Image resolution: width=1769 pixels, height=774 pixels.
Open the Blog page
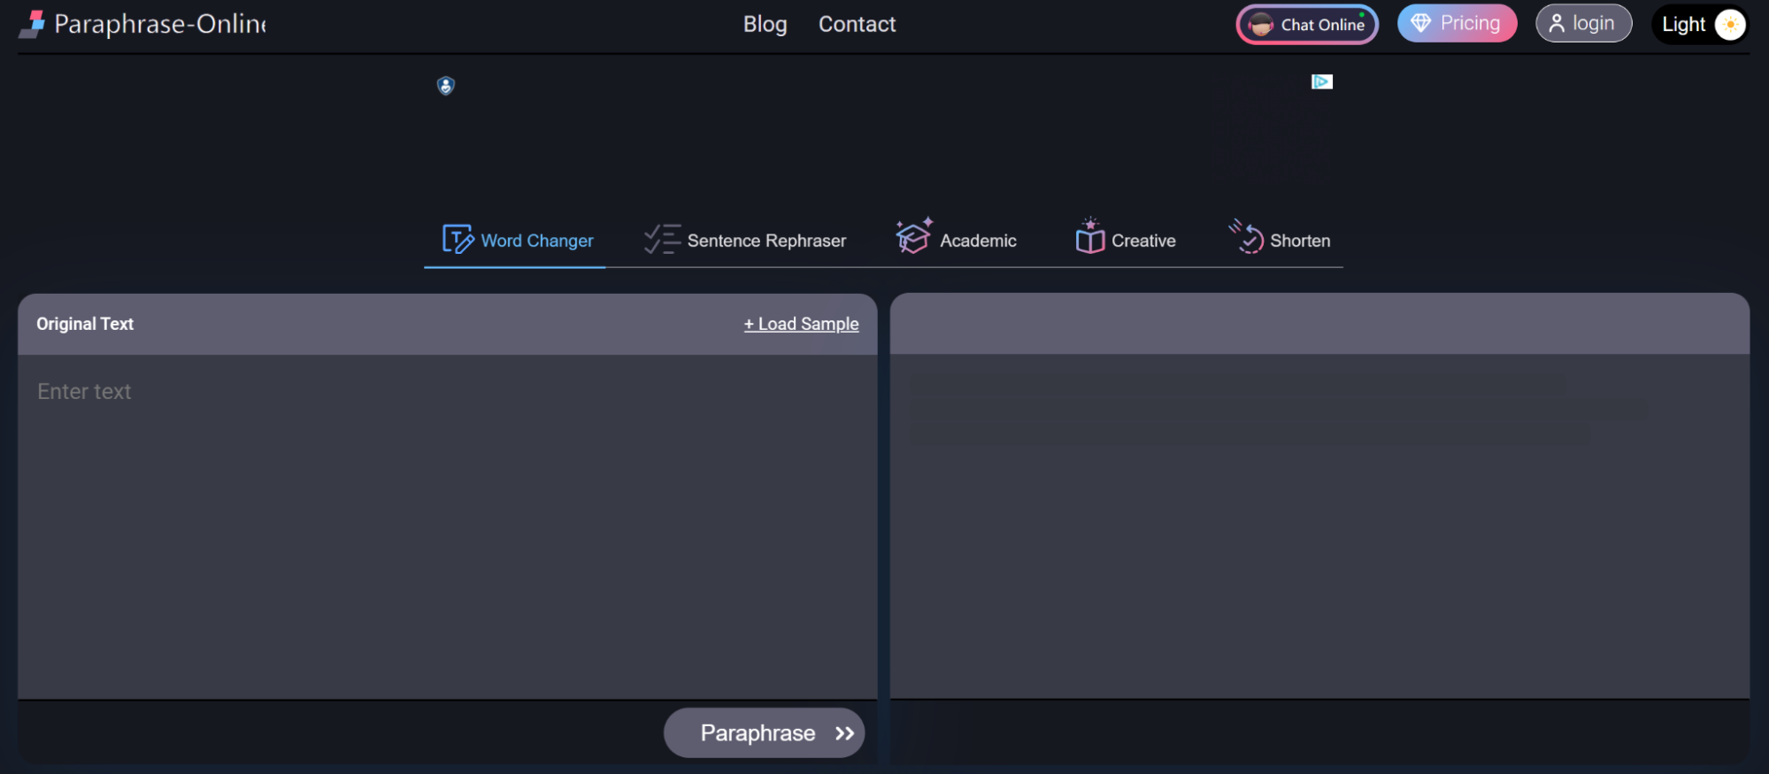(x=765, y=24)
